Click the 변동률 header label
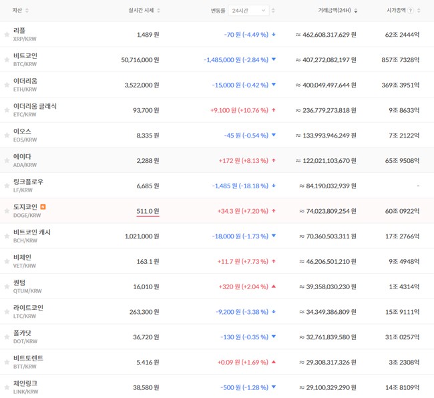The image size is (434, 398). click(218, 11)
